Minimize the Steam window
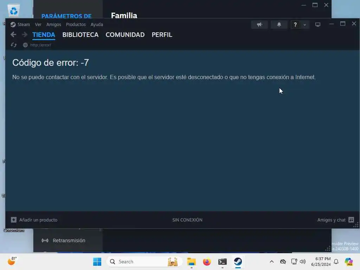Image resolution: width=360 pixels, height=270 pixels. (x=331, y=24)
